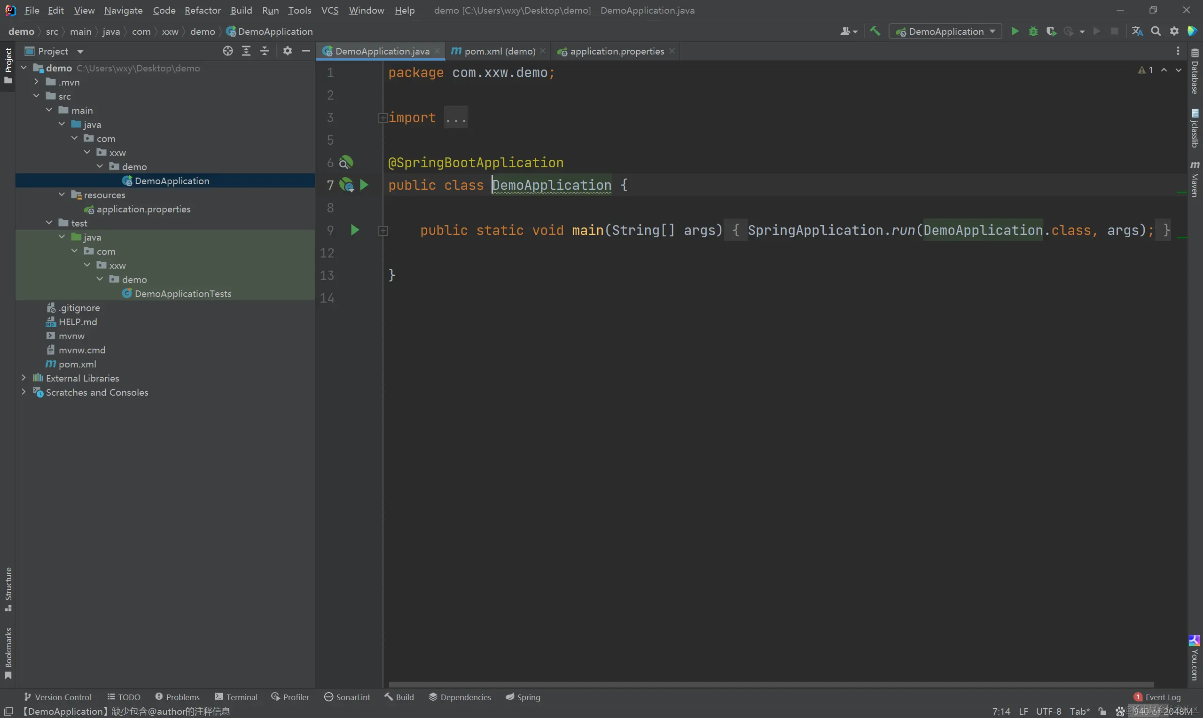
Task: Click the Search Everywhere magnifier icon
Action: click(1156, 31)
